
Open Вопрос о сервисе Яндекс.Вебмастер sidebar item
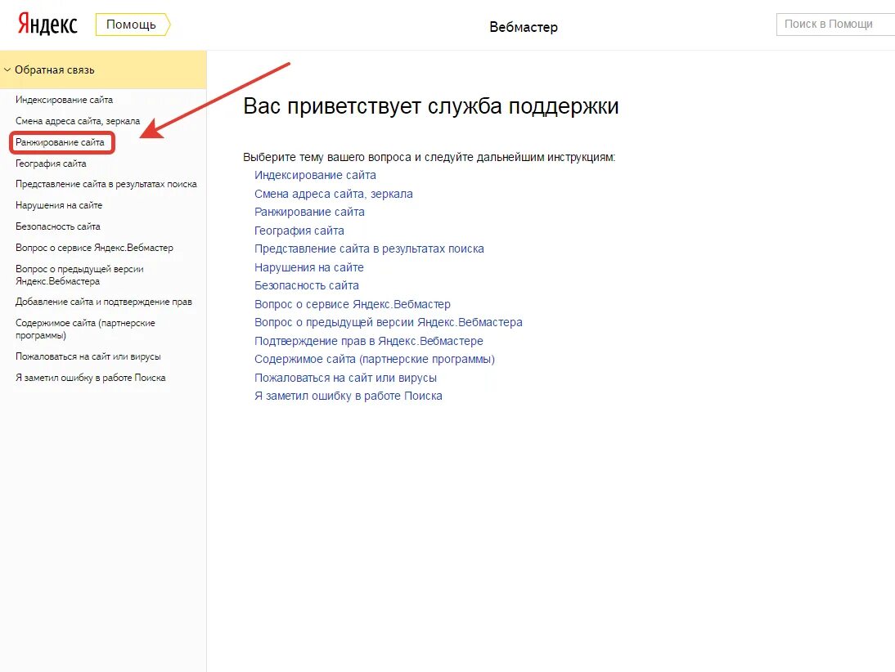94,248
